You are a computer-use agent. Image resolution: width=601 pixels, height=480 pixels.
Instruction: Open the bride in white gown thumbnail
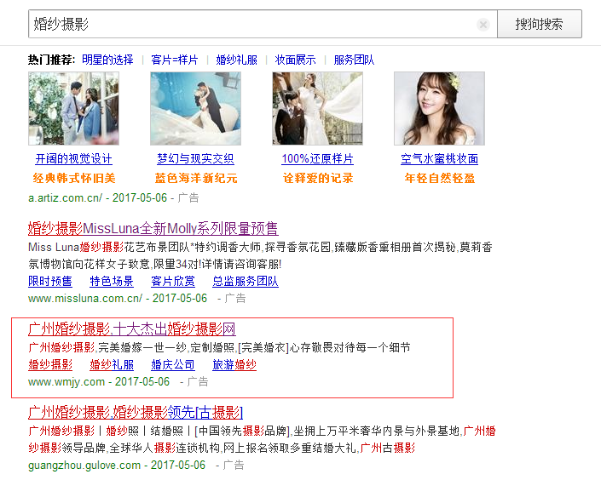pos(317,108)
